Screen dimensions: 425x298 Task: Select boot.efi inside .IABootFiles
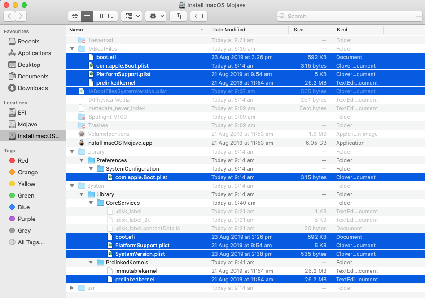tap(245, 57)
